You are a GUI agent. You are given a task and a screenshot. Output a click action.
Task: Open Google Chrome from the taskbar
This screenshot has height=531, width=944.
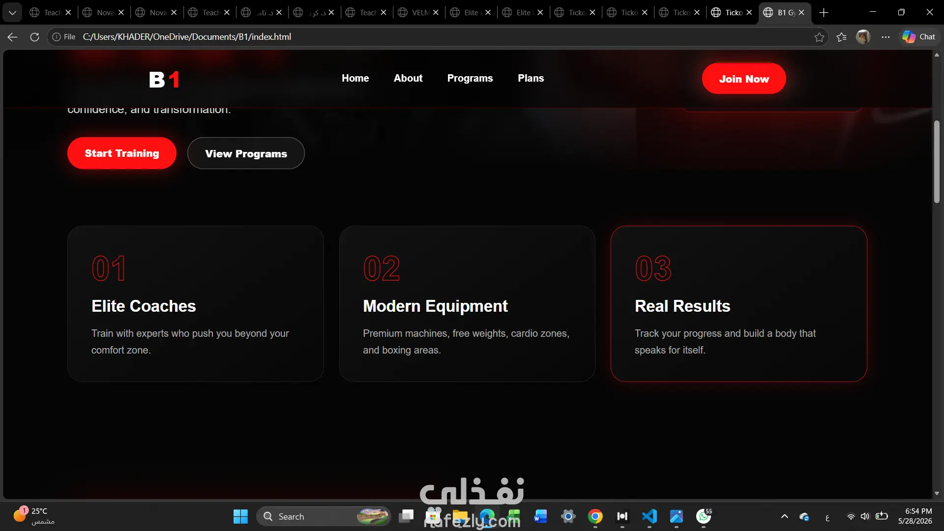[595, 516]
